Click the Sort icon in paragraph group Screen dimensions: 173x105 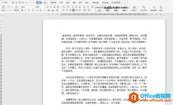pyautogui.click(x=84, y=7)
